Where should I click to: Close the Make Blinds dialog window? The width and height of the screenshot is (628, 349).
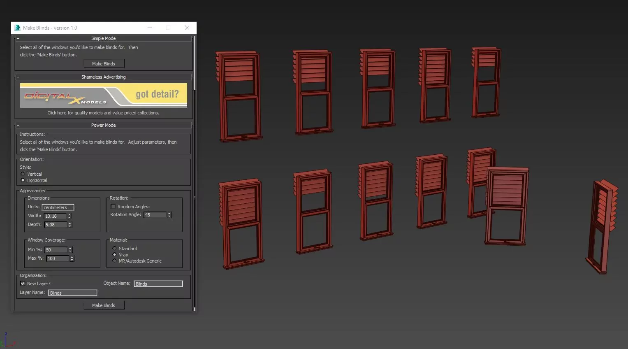point(187,28)
